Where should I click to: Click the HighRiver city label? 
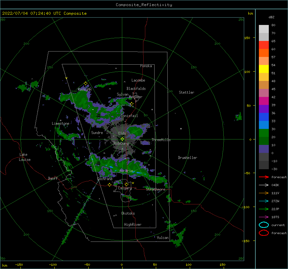tap(133, 225)
